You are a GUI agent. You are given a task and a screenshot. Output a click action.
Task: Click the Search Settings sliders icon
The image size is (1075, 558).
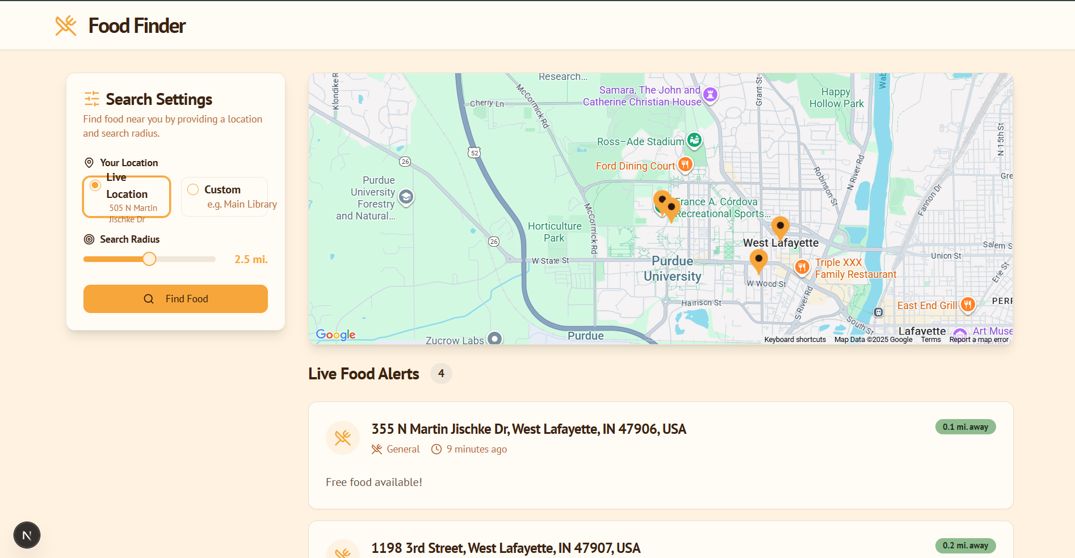point(91,99)
